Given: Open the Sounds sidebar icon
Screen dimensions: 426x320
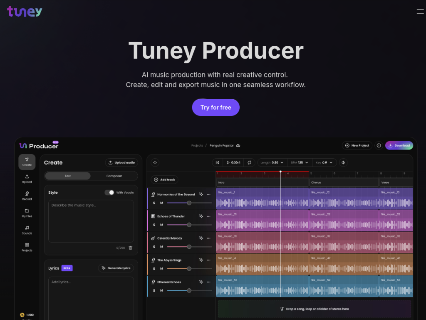Looking at the screenshot, I should [x=27, y=230].
